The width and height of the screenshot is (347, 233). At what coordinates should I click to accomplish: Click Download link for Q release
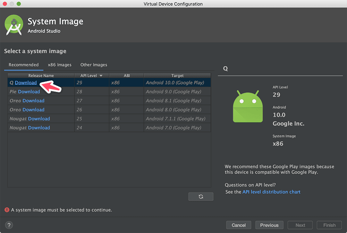(26, 83)
